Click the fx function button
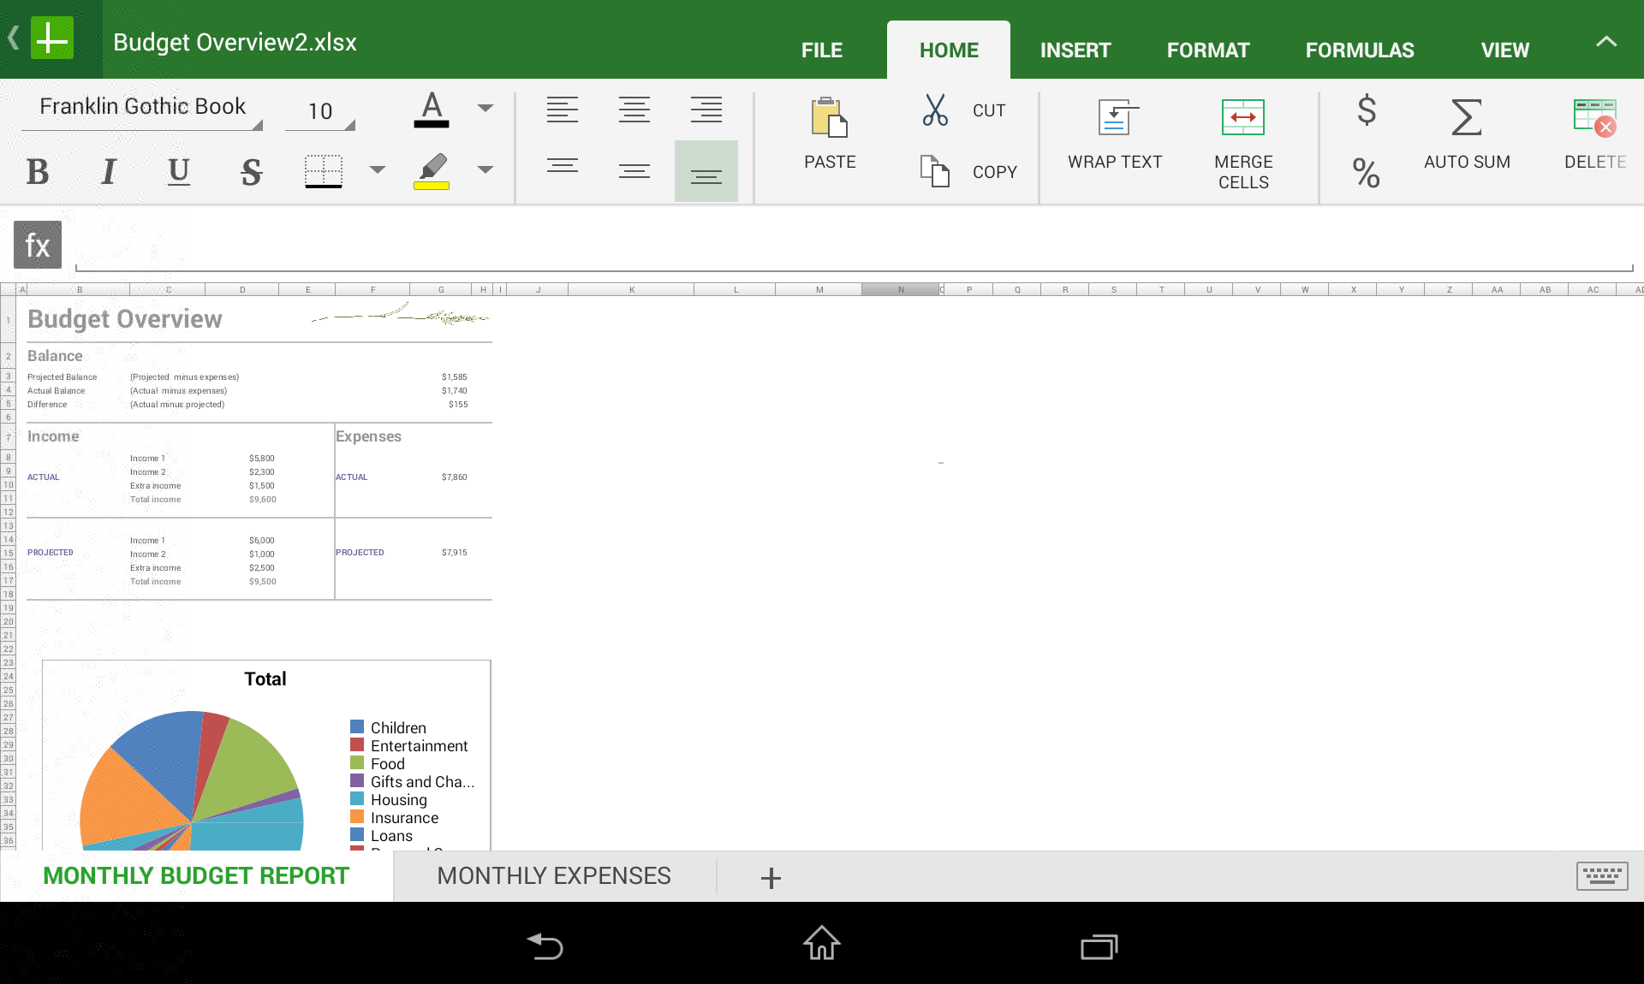Screen dimensions: 1644x984 [x=38, y=246]
